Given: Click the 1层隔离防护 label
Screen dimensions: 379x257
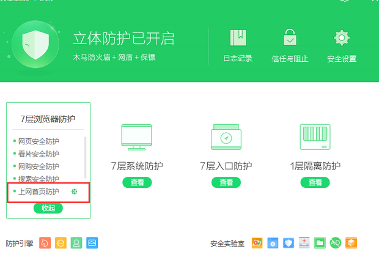Looking at the screenshot, I should click(315, 166).
